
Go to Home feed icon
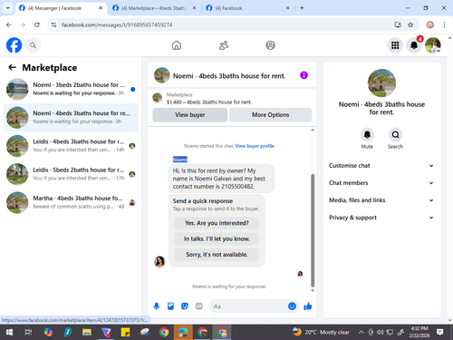(177, 45)
